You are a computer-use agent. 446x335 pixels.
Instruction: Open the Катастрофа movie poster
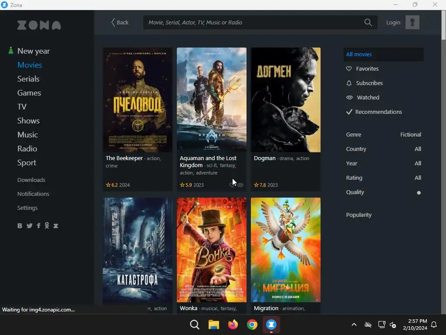point(137,250)
